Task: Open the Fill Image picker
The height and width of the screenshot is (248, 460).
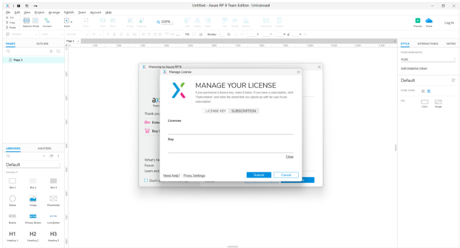Action: pyautogui.click(x=438, y=102)
